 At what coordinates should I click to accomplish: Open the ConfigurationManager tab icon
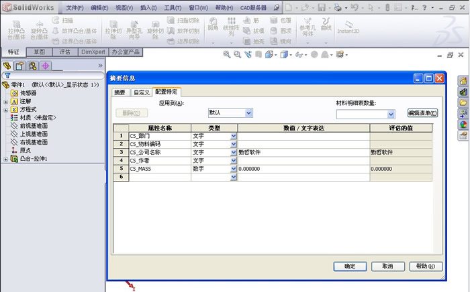[x=32, y=66]
